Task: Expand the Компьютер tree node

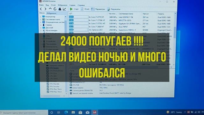Action: [40, 17]
